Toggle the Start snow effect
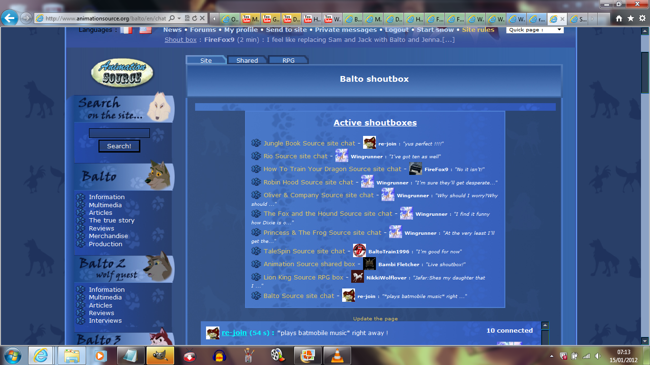The height and width of the screenshot is (365, 650). point(435,29)
